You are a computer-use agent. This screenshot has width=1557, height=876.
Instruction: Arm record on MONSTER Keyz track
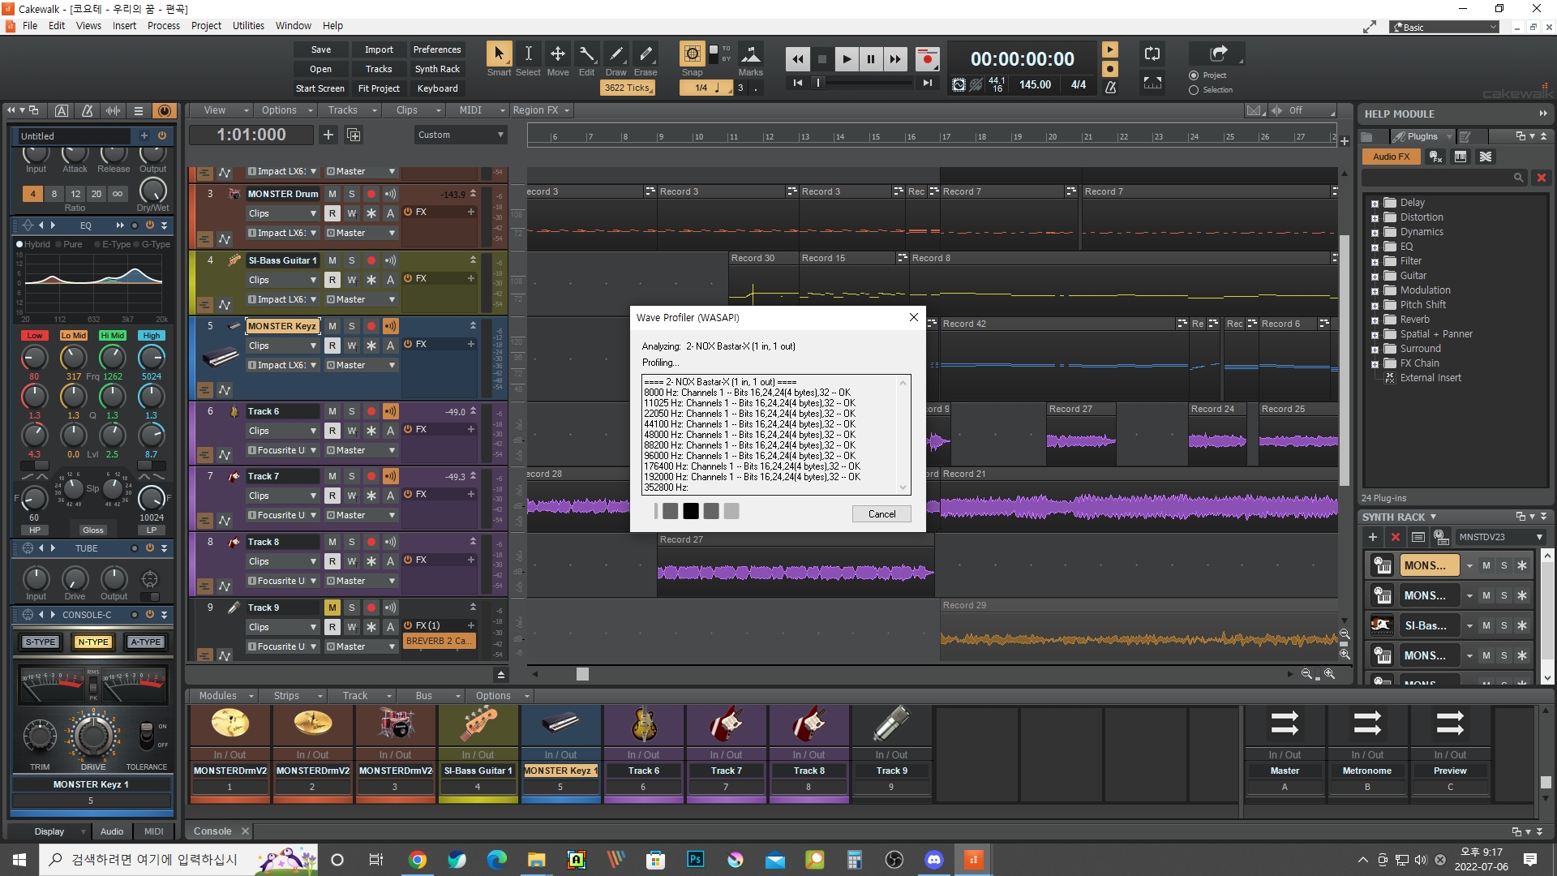click(371, 326)
